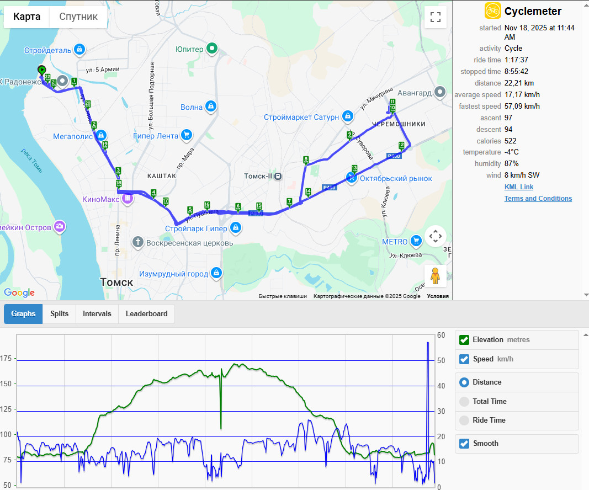
Task: Disable the Smooth checkbox
Action: tap(464, 444)
